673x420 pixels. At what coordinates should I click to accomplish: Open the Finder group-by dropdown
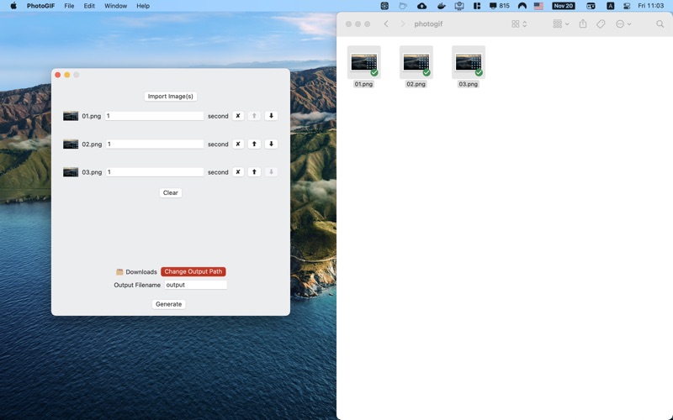coord(560,24)
